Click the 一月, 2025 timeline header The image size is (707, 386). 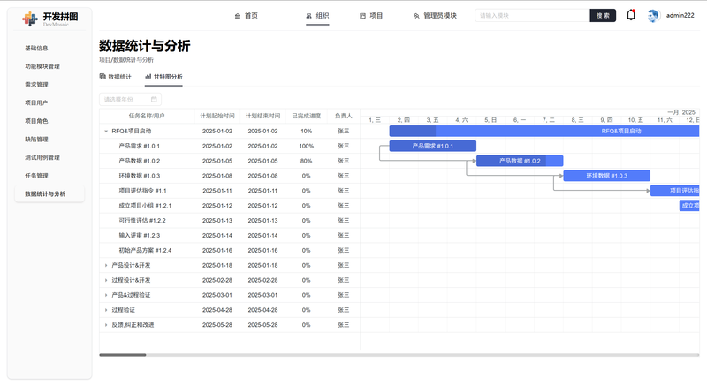pyautogui.click(x=681, y=112)
